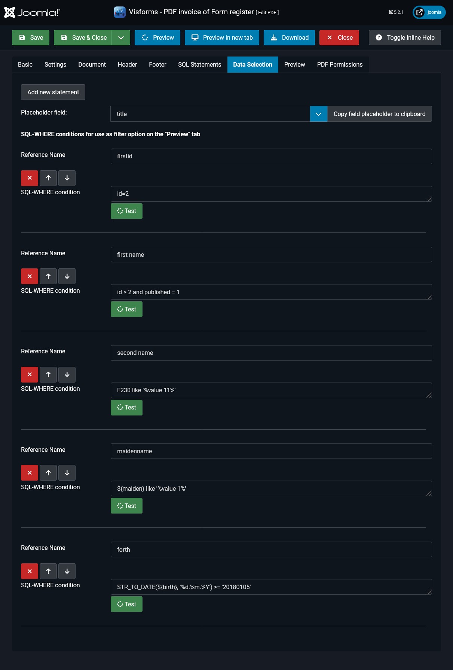The height and width of the screenshot is (670, 453).
Task: Click the maidenname Reference Name field
Action: tap(271, 451)
